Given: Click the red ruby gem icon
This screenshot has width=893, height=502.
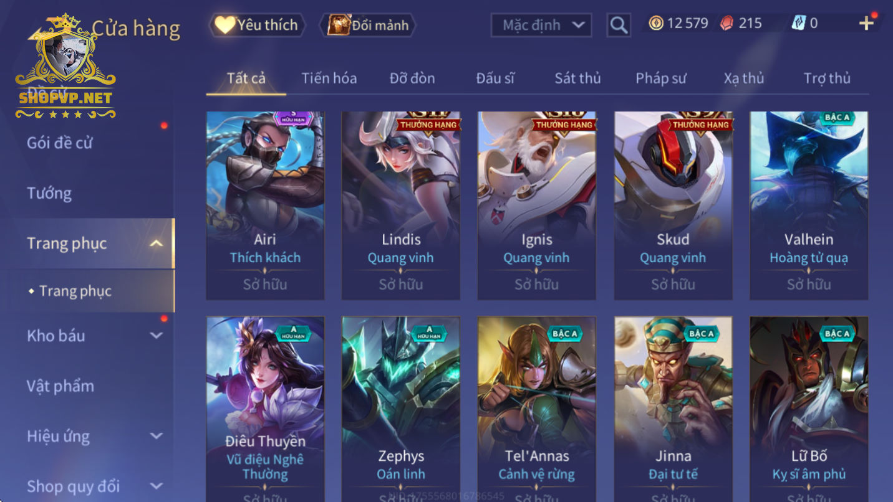Looking at the screenshot, I should tap(726, 24).
